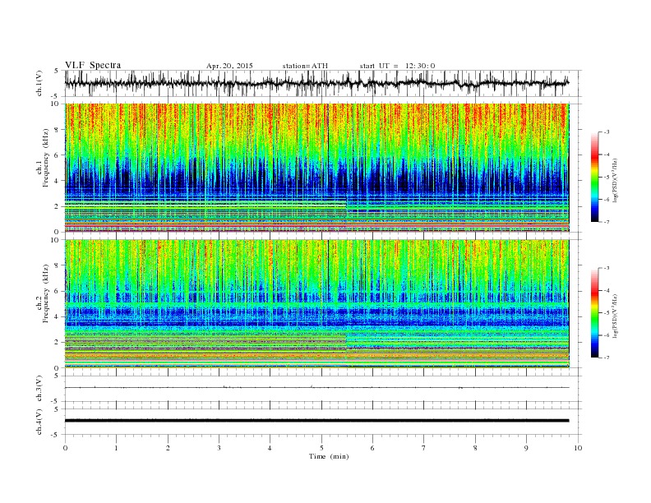Screen dimensions: 651x503
Task: Click time axis tick label "1"
Action: pyautogui.click(x=116, y=448)
